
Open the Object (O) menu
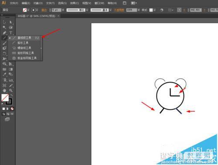[x=38, y=3]
